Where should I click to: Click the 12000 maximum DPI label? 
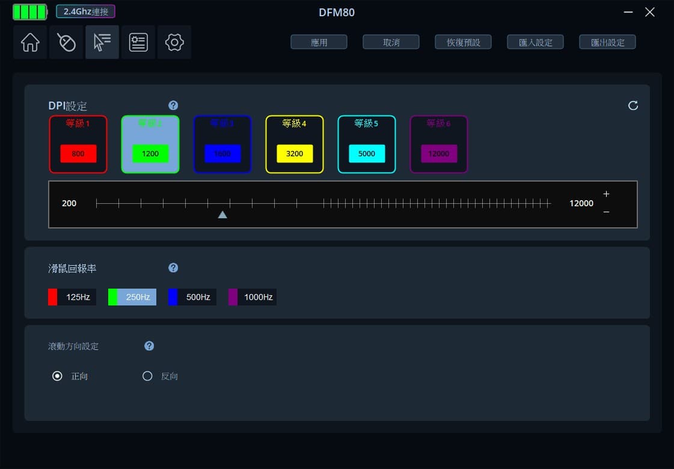point(581,203)
